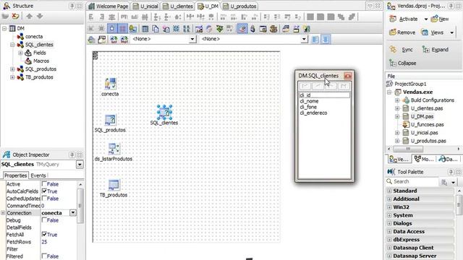Select the conecta component on the data module

tap(111, 84)
